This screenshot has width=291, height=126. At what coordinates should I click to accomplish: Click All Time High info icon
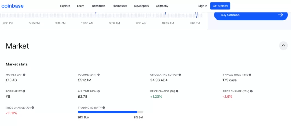[x=99, y=91]
